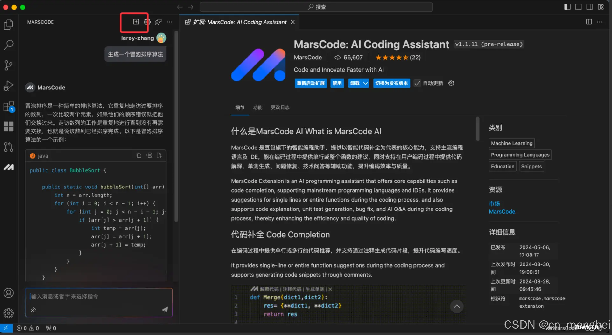
Task: Toggle the secondary sidebar layout icon
Action: 589,7
